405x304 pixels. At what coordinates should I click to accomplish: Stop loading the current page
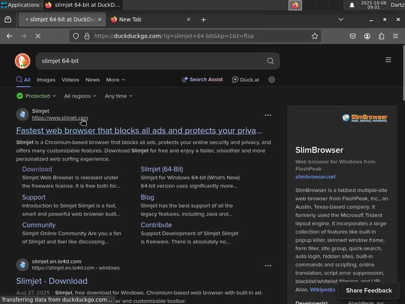click(x=38, y=36)
